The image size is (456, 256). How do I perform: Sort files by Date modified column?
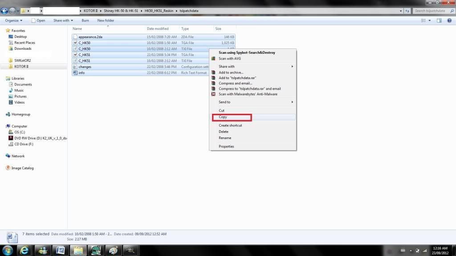click(158, 29)
